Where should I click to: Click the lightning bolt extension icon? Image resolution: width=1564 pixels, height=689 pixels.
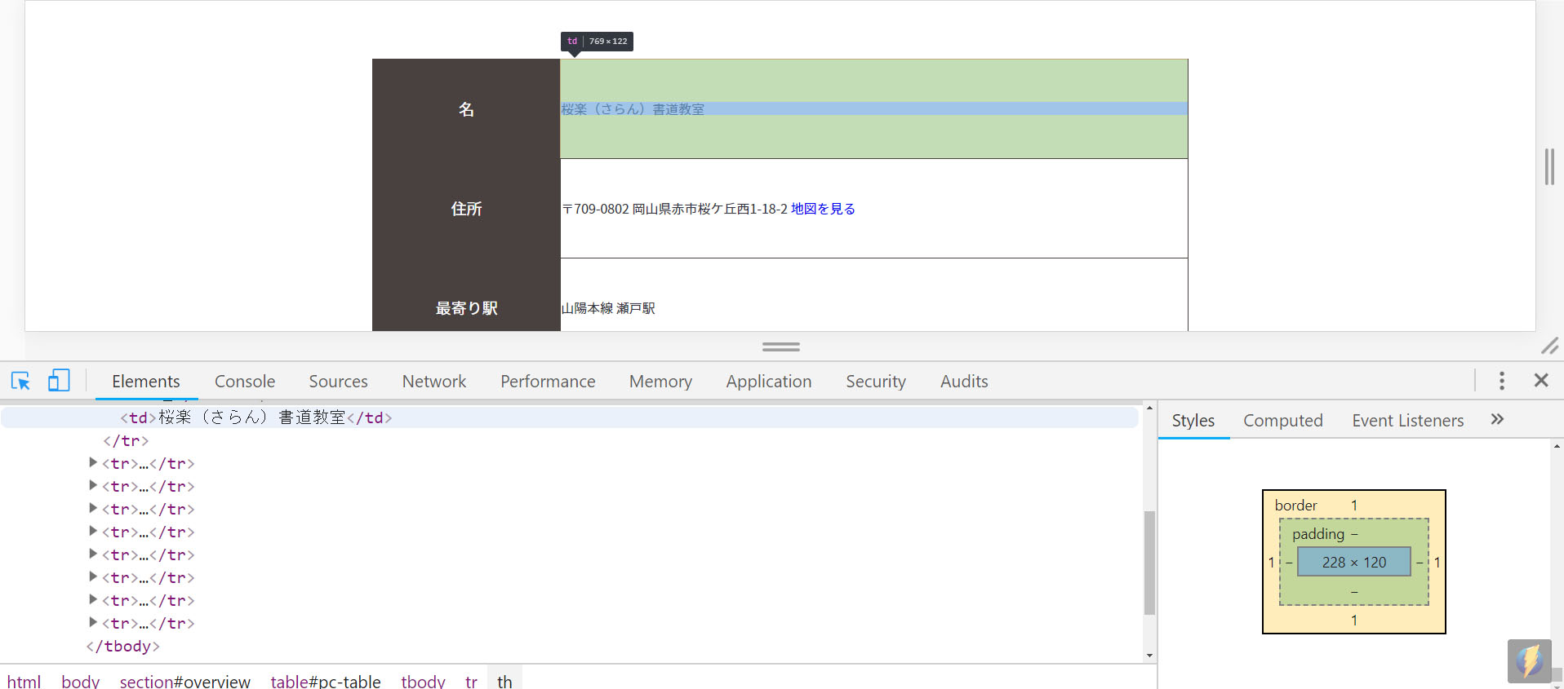point(1529,660)
